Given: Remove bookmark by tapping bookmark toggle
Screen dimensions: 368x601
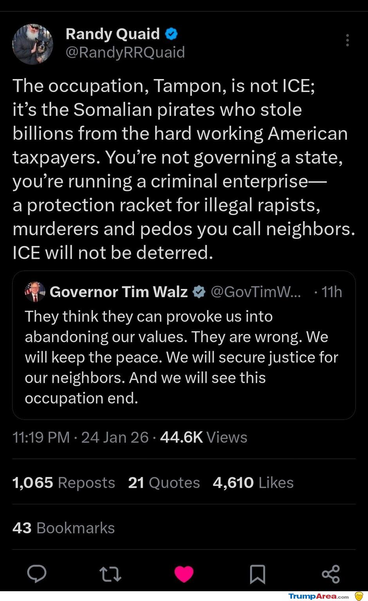Looking at the screenshot, I should click(x=258, y=574).
